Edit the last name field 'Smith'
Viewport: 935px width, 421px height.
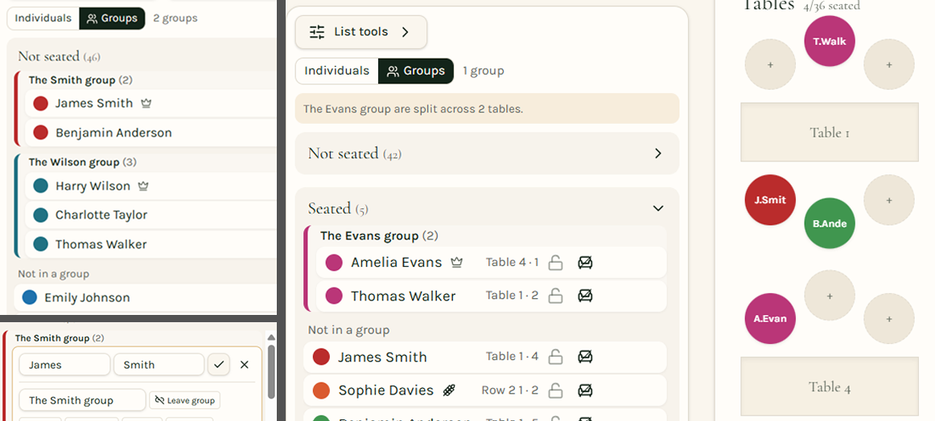click(159, 365)
